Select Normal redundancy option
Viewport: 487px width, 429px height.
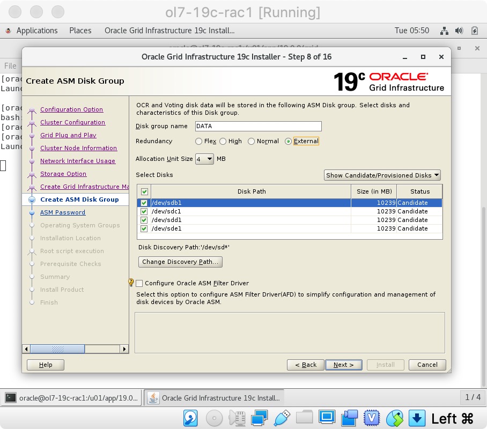click(251, 142)
